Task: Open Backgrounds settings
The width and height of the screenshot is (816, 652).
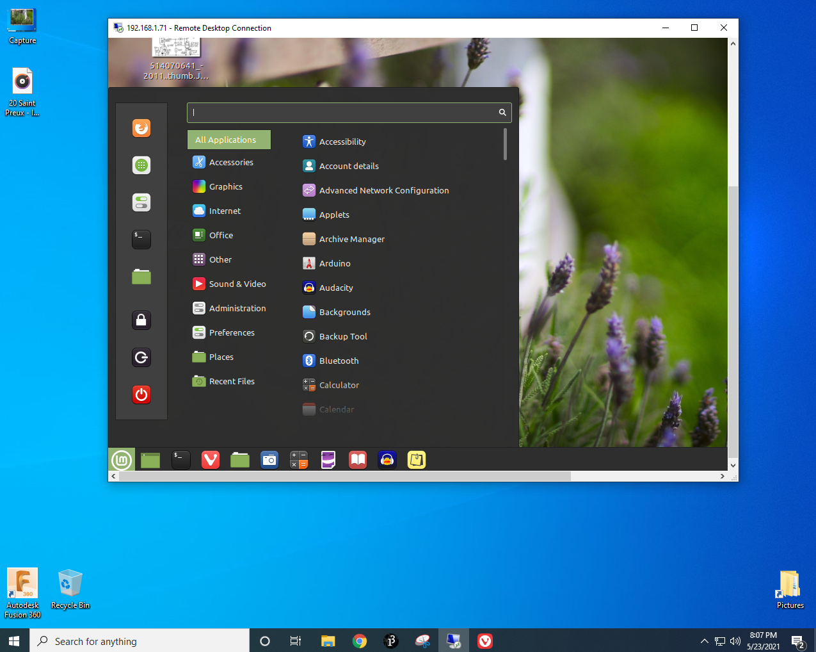Action: 345,312
